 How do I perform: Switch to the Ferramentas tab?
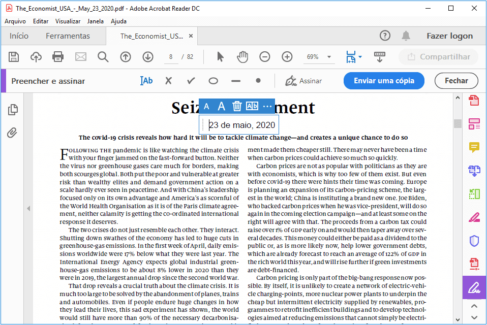tap(68, 36)
